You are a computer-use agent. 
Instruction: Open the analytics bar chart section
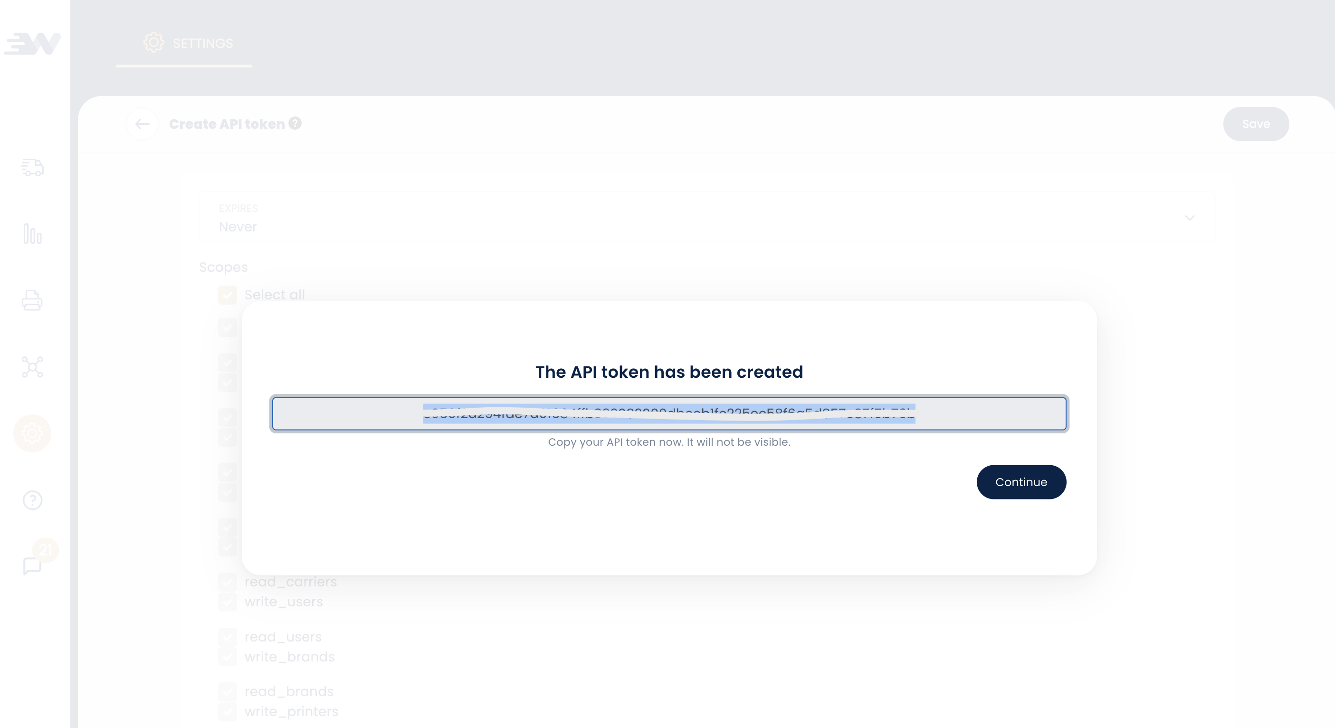point(32,235)
